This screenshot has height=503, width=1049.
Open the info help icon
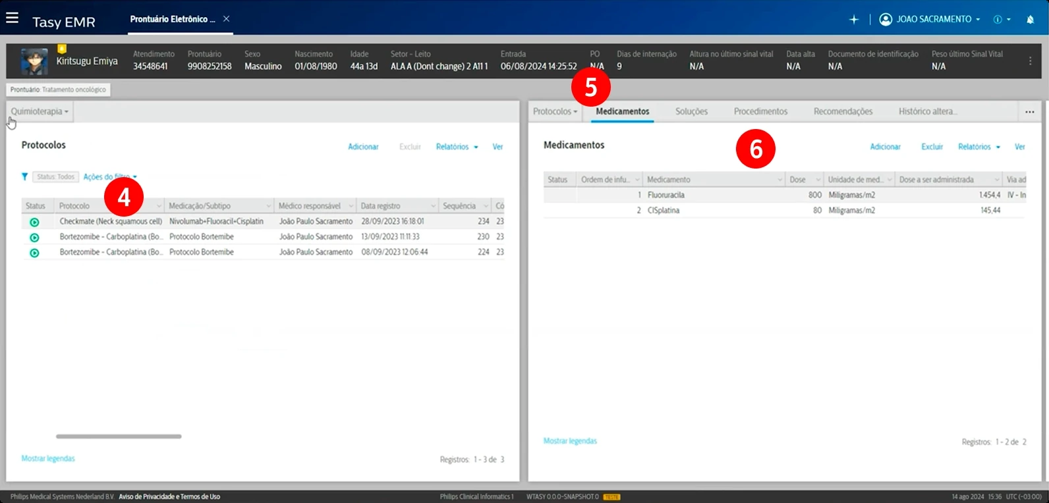pyautogui.click(x=998, y=20)
